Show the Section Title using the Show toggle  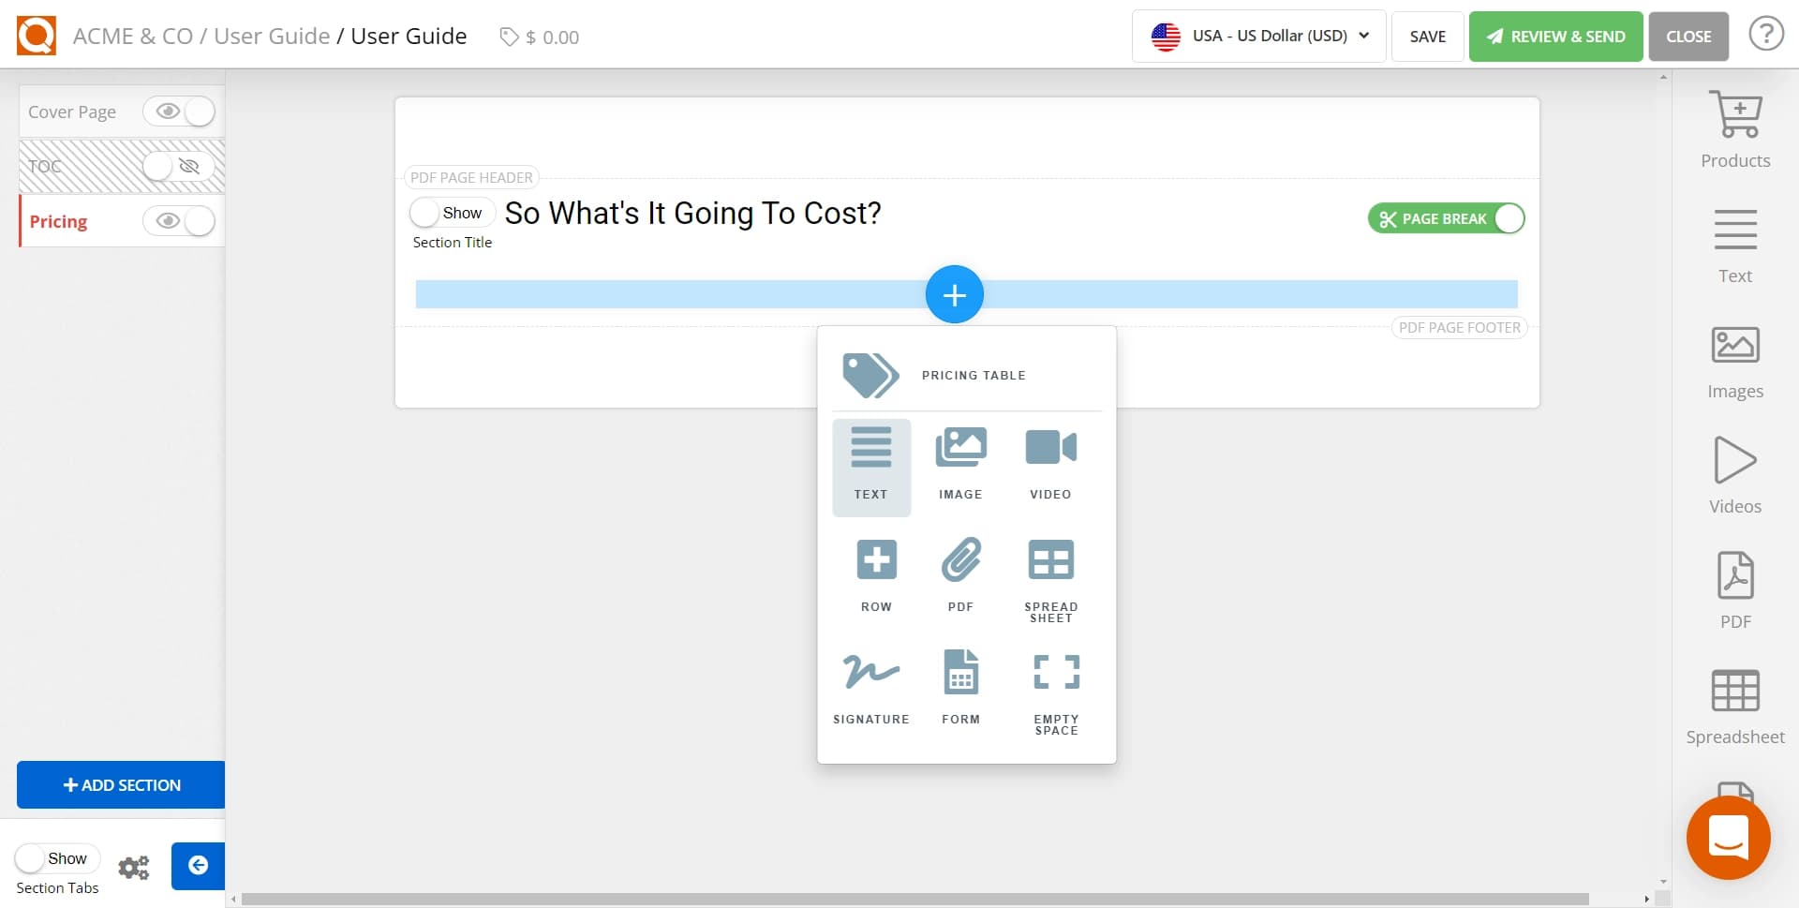point(451,212)
